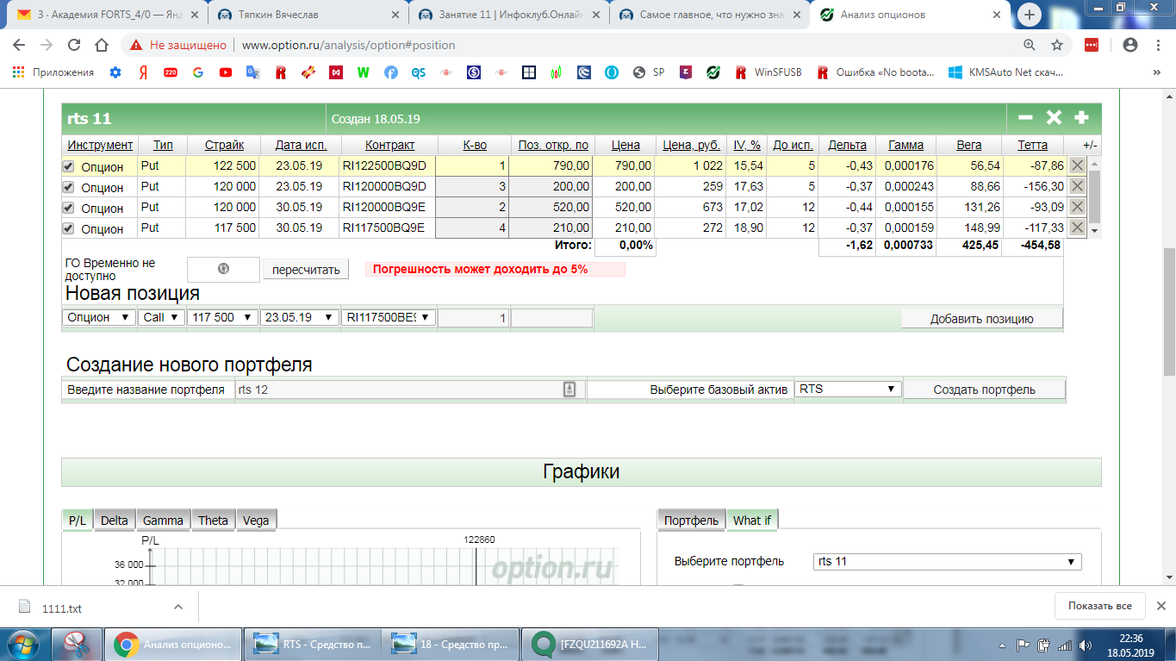The width and height of the screenshot is (1176, 661).
Task: Open the red extension icon in the Chrome toolbar
Action: (x=1092, y=45)
